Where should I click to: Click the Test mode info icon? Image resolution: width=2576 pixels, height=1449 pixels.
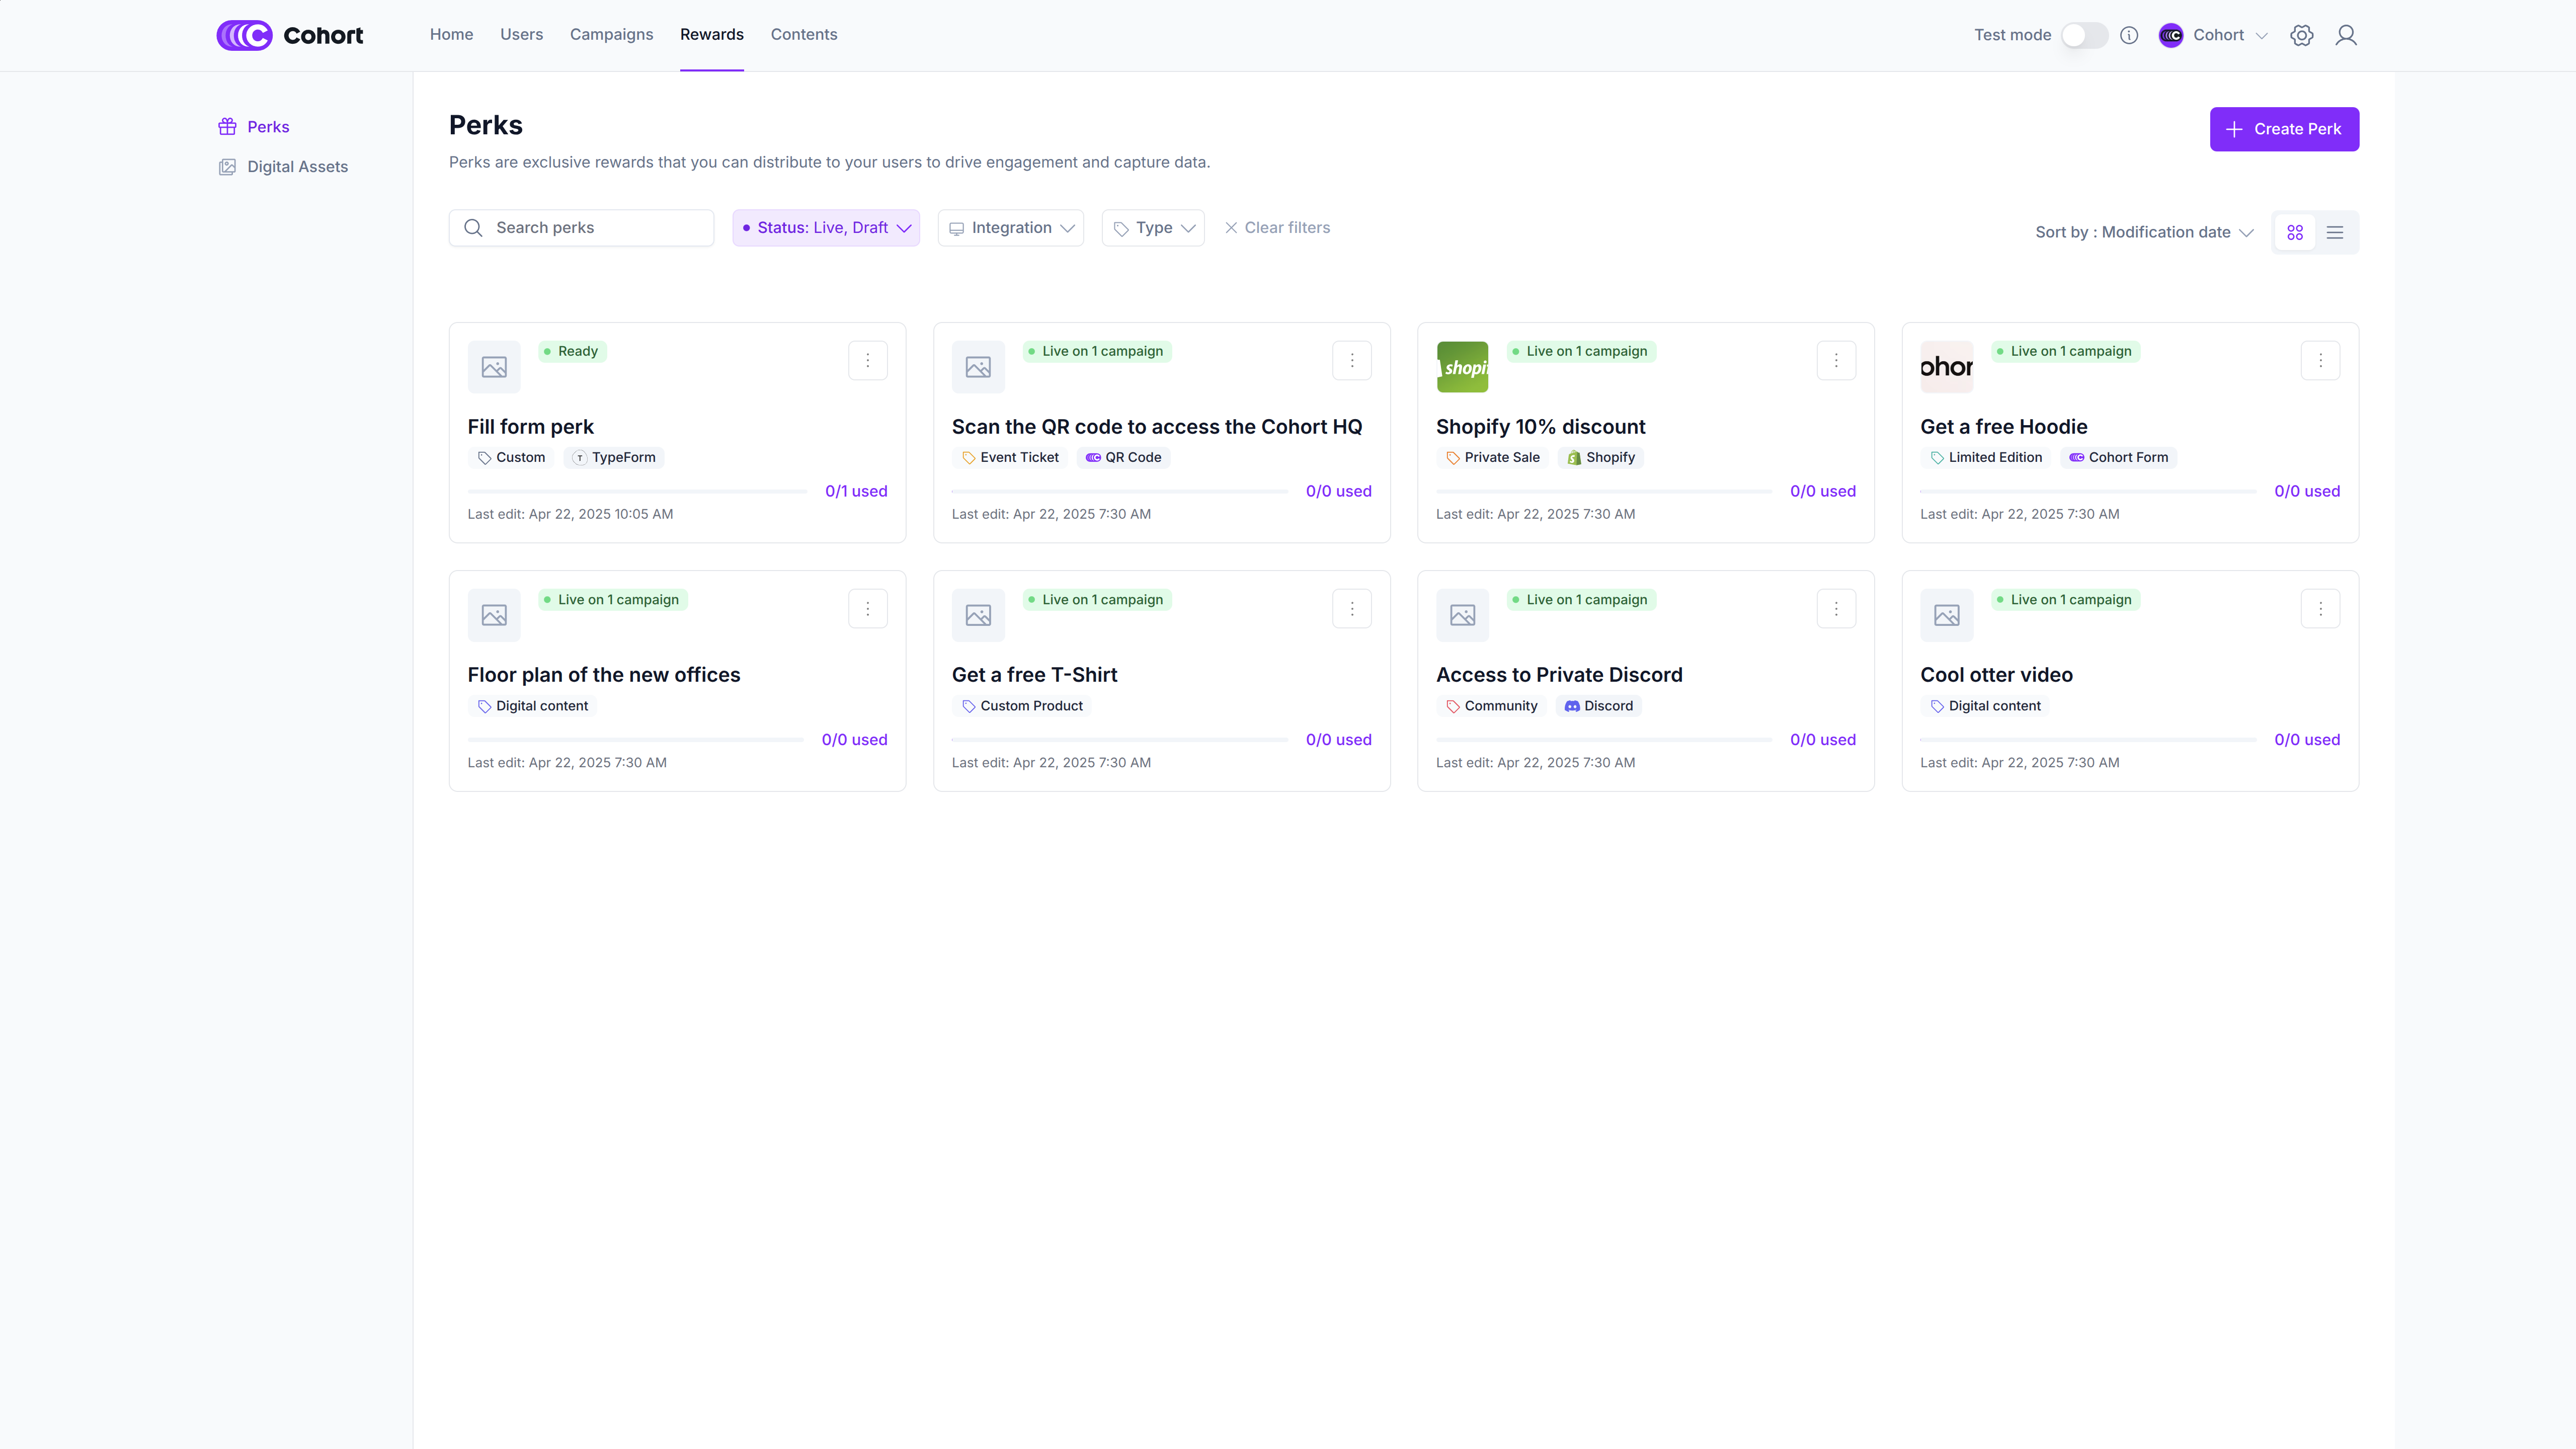pyautogui.click(x=2129, y=35)
